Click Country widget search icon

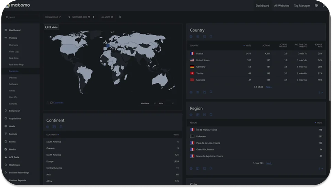coord(211,37)
